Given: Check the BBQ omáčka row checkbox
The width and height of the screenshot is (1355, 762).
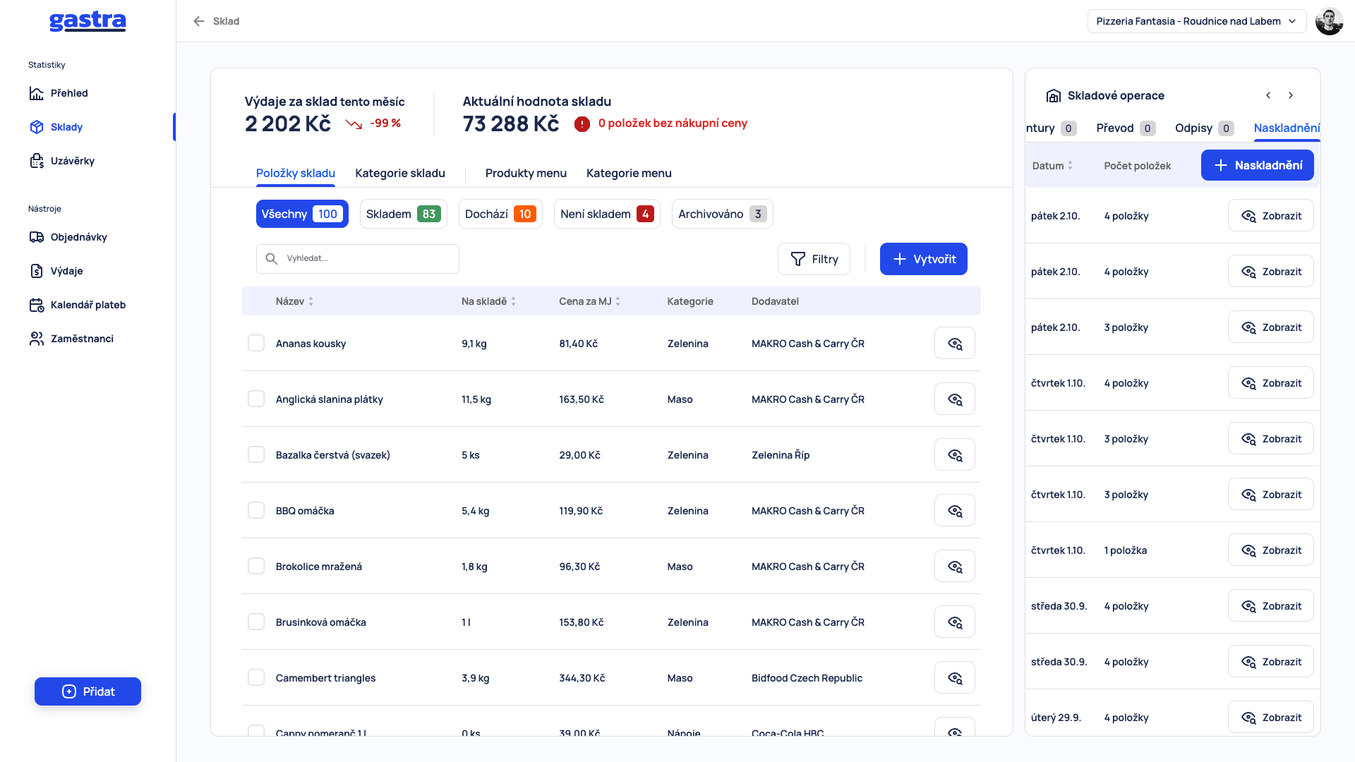Looking at the screenshot, I should pyautogui.click(x=256, y=510).
